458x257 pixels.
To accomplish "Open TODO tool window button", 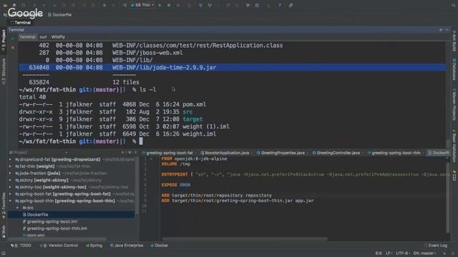I will tap(21, 246).
